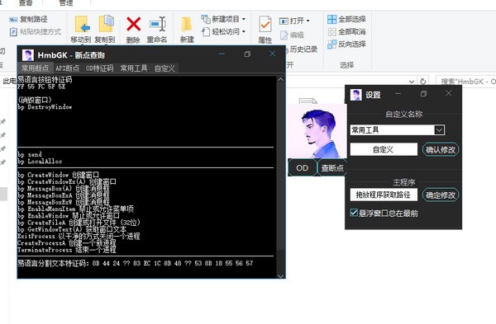Click the bp LocalAlloc line

pyautogui.click(x=40, y=162)
